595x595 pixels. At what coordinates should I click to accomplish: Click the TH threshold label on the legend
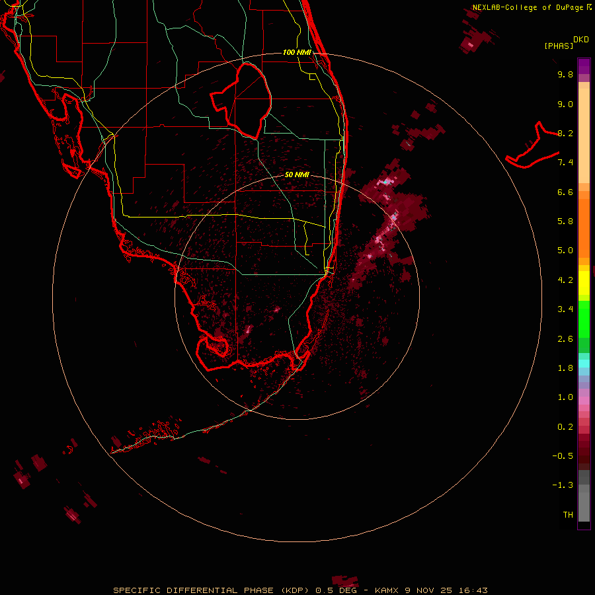[x=568, y=515]
